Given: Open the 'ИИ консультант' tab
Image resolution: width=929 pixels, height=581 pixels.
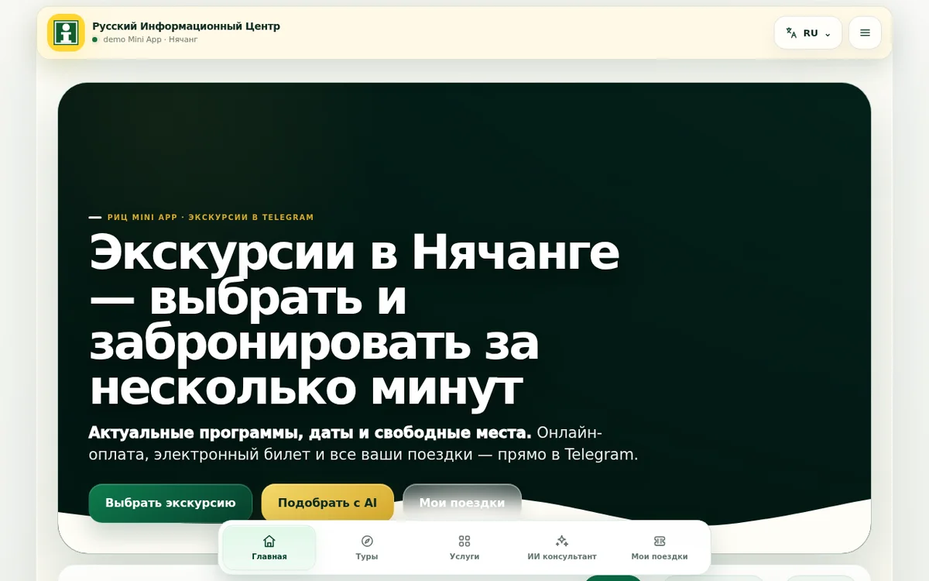Looking at the screenshot, I should 562,548.
